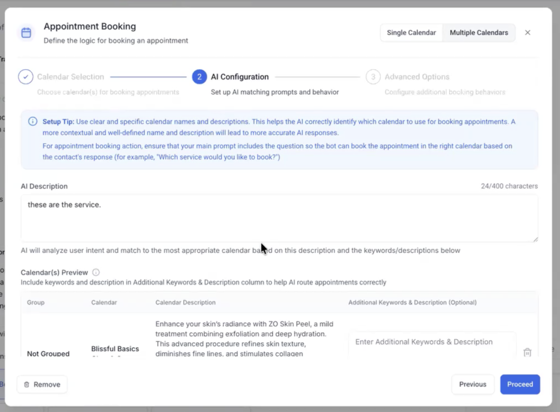This screenshot has height=412, width=560.
Task: Click the Additional Keywords & Description field
Action: (432, 342)
